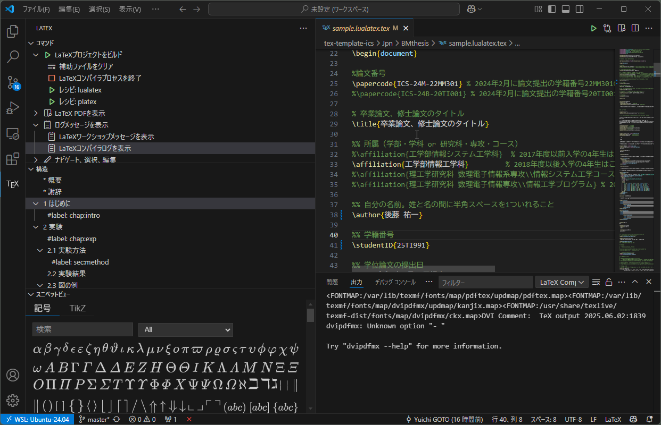Select the 記号 snippet tab

click(43, 308)
